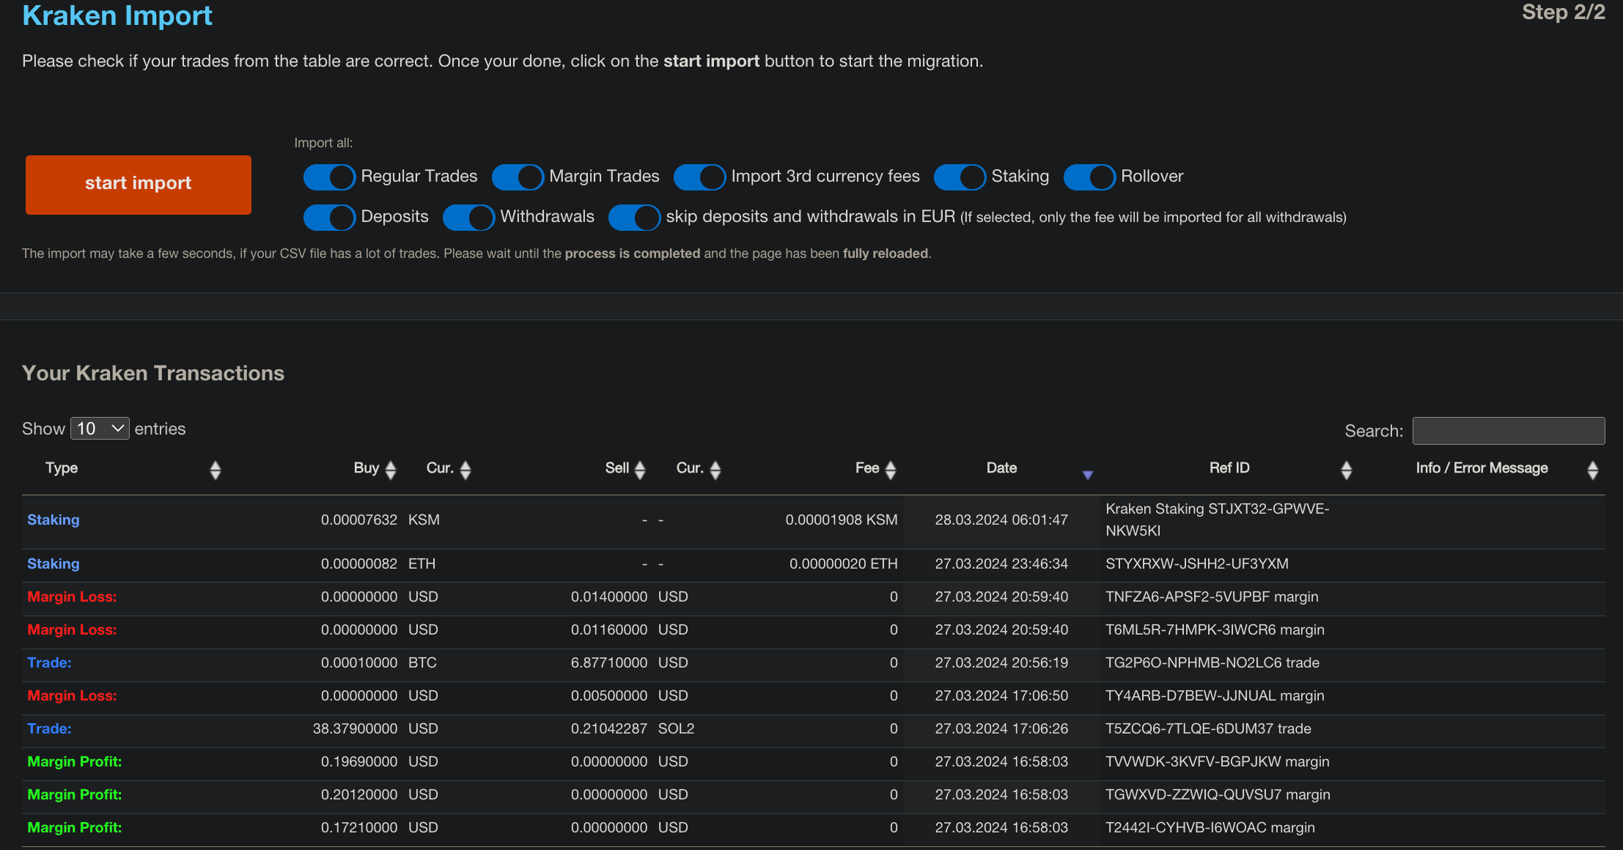Click the Trade row selling SOL2
Viewport: 1623px width, 850px height.
pos(813,730)
